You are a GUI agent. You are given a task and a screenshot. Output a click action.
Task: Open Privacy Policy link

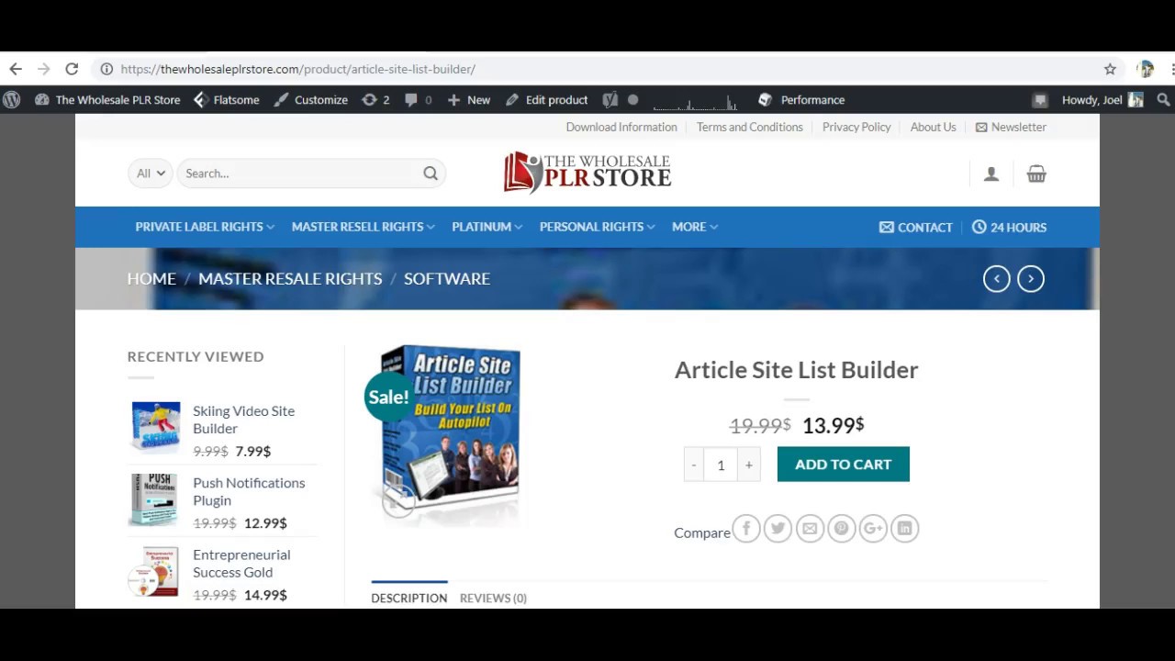click(856, 127)
